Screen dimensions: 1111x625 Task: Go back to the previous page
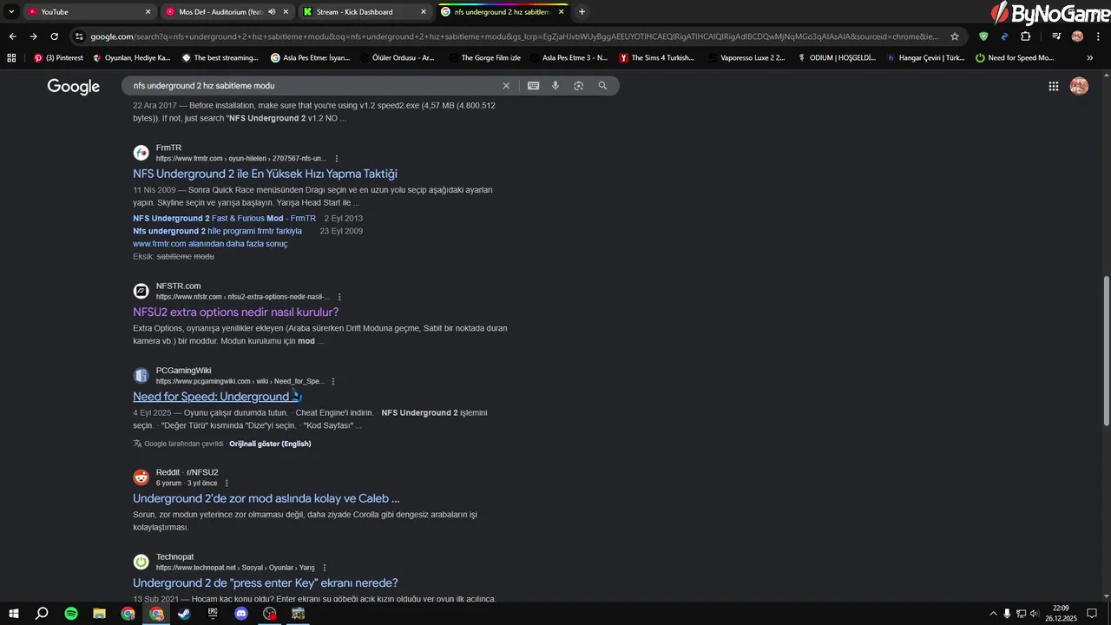tap(12, 36)
